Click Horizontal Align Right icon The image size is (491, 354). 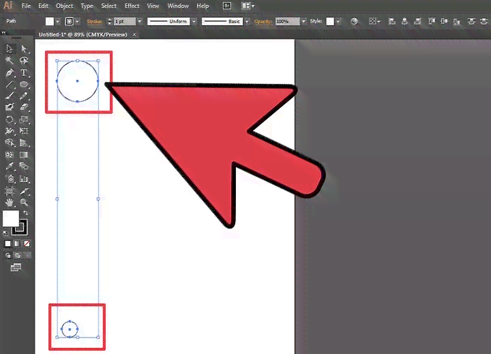click(417, 21)
